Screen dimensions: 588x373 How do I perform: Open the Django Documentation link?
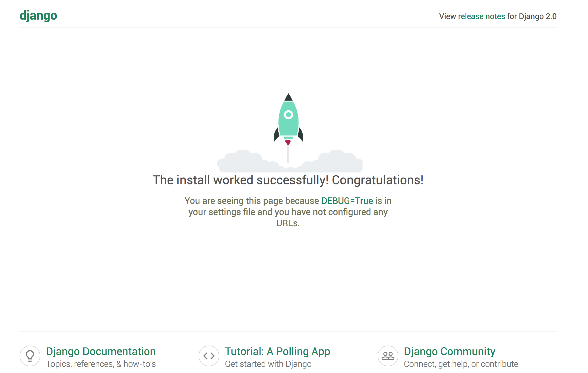click(101, 351)
